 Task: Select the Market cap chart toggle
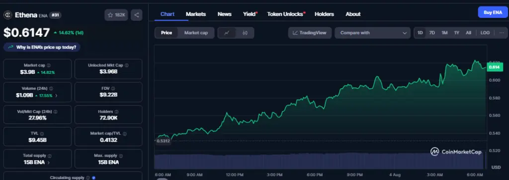pos(196,33)
